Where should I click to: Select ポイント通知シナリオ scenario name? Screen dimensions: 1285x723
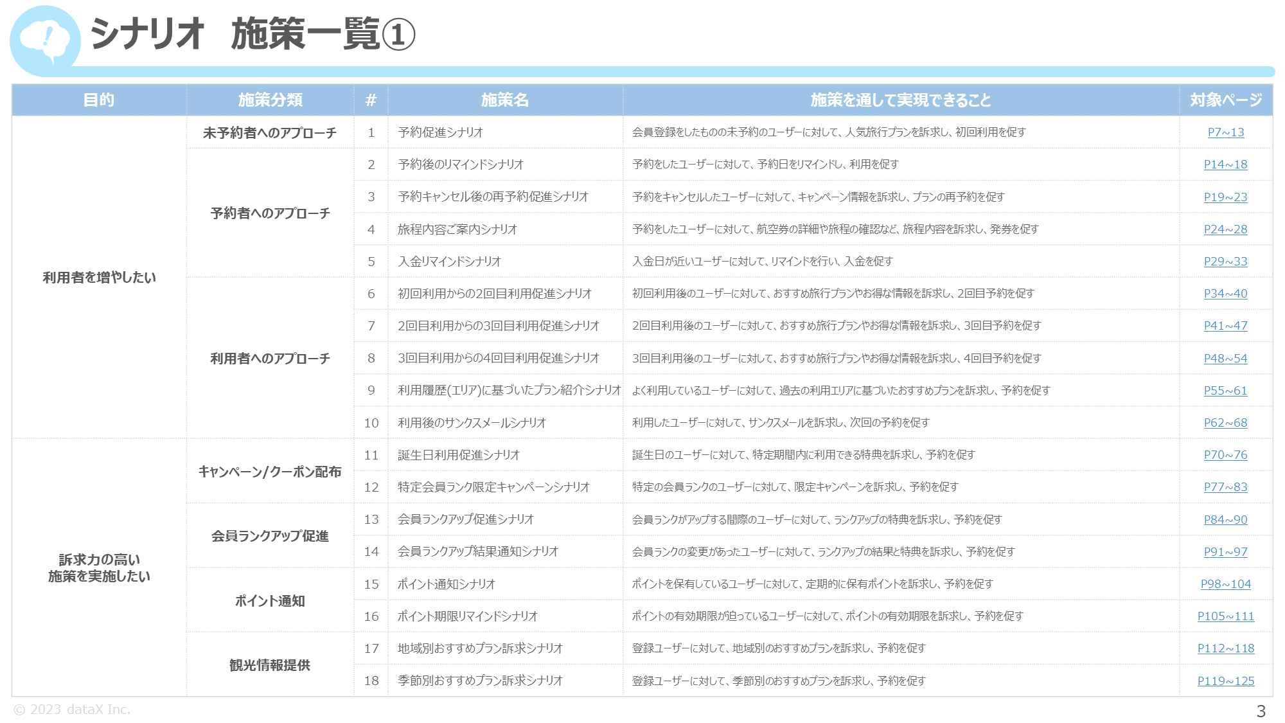click(447, 584)
